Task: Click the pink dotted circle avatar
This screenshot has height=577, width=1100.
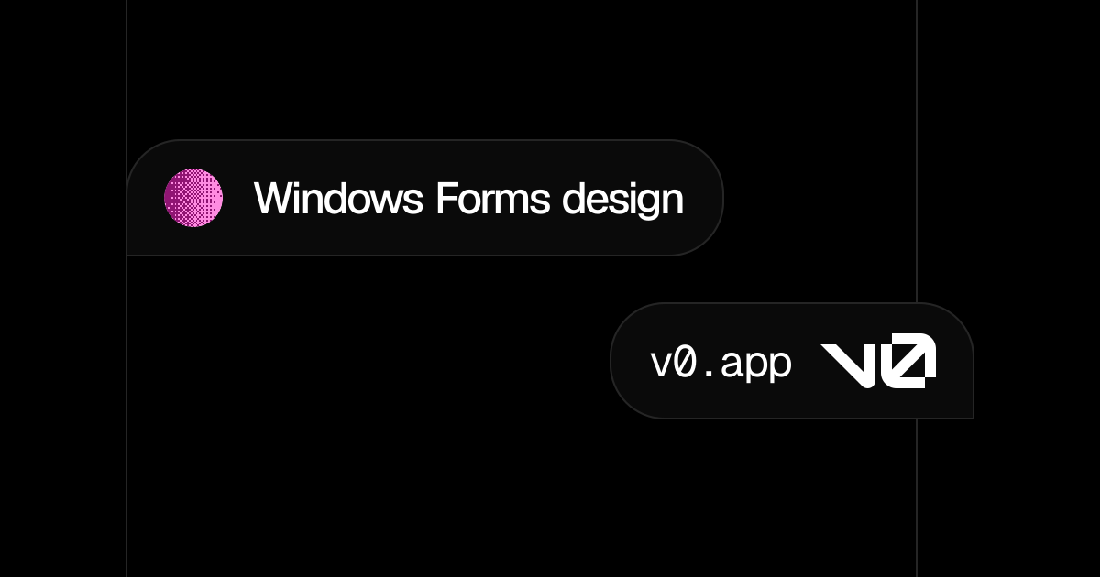Action: tap(193, 198)
